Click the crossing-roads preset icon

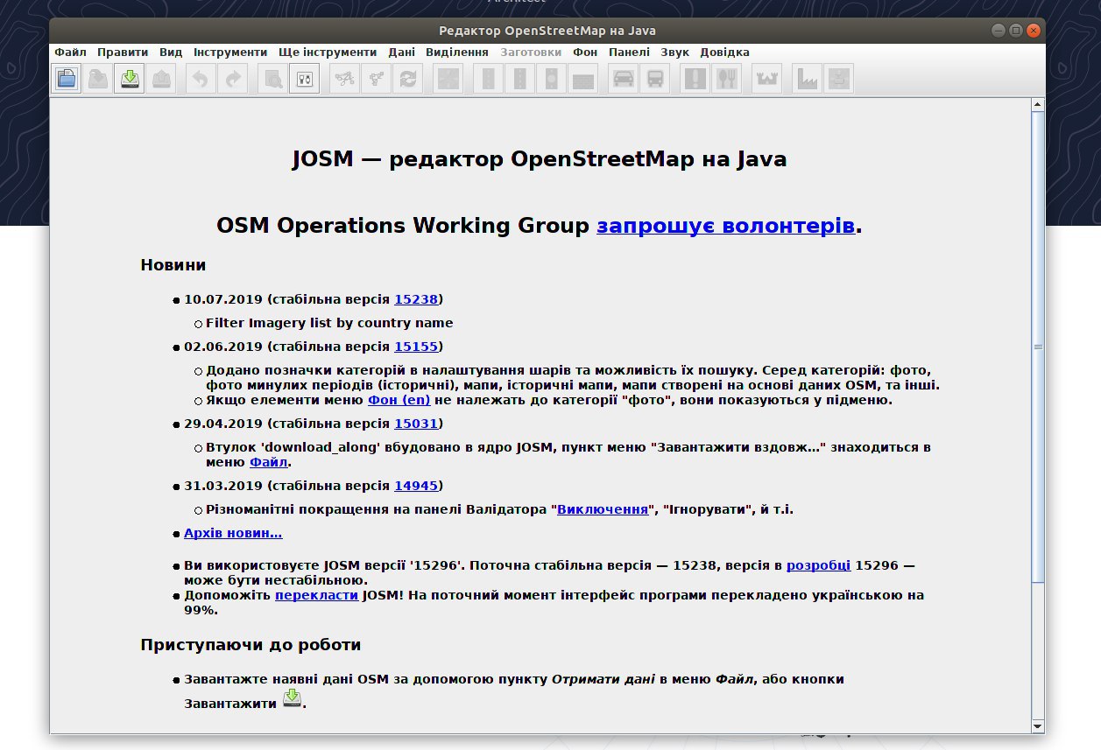coord(448,79)
